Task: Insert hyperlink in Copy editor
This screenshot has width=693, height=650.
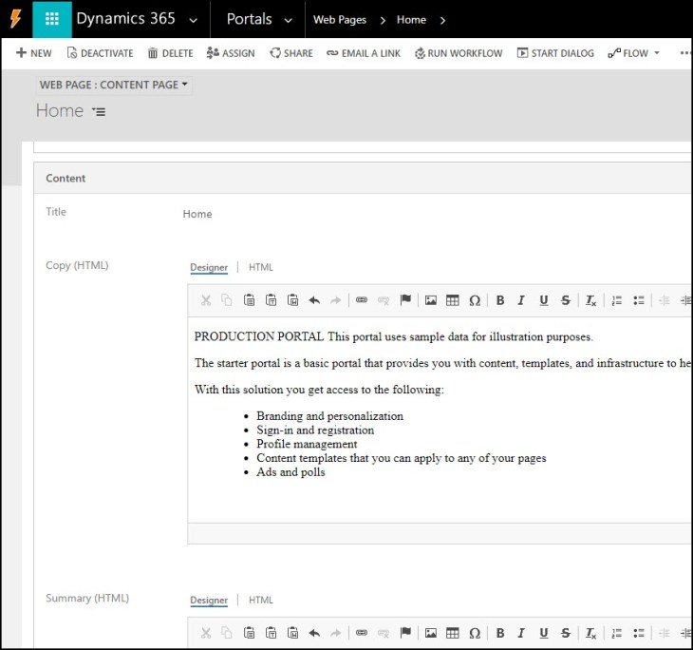Action: (362, 300)
